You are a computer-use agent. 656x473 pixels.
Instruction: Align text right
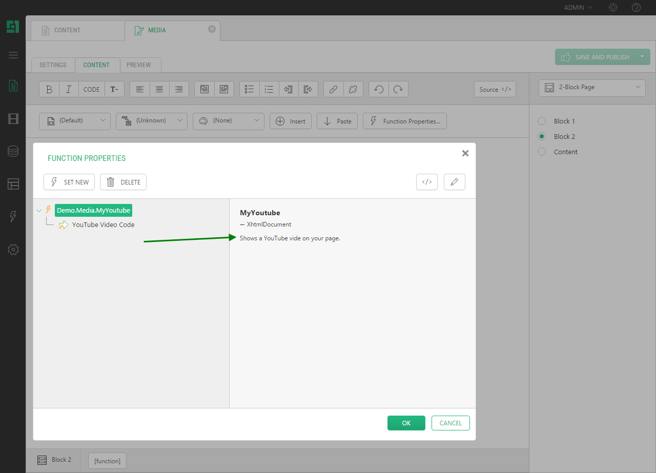179,89
